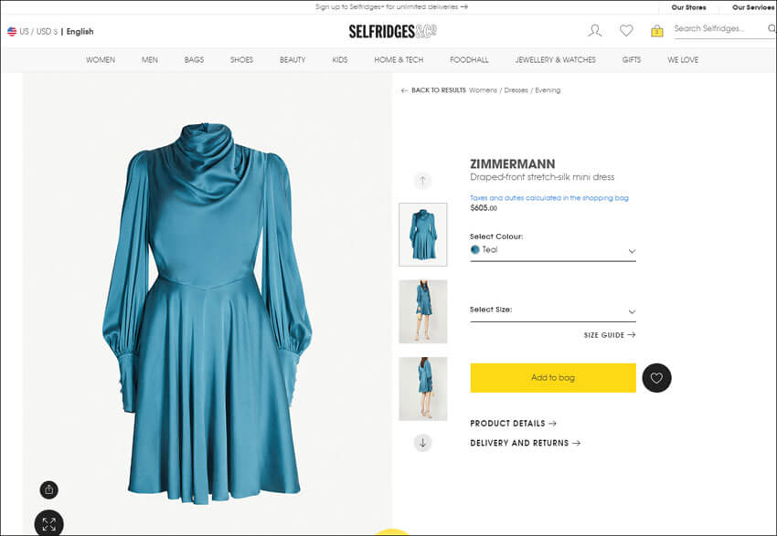The width and height of the screenshot is (777, 536).
Task: Open the Our Stores link
Action: pyautogui.click(x=689, y=7)
